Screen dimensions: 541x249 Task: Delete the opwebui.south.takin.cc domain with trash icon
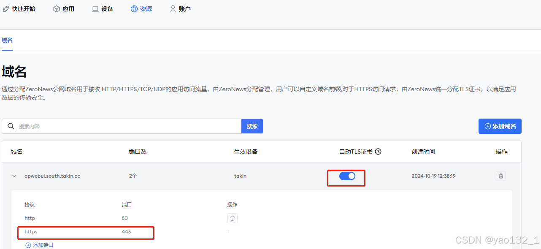tap(500, 176)
